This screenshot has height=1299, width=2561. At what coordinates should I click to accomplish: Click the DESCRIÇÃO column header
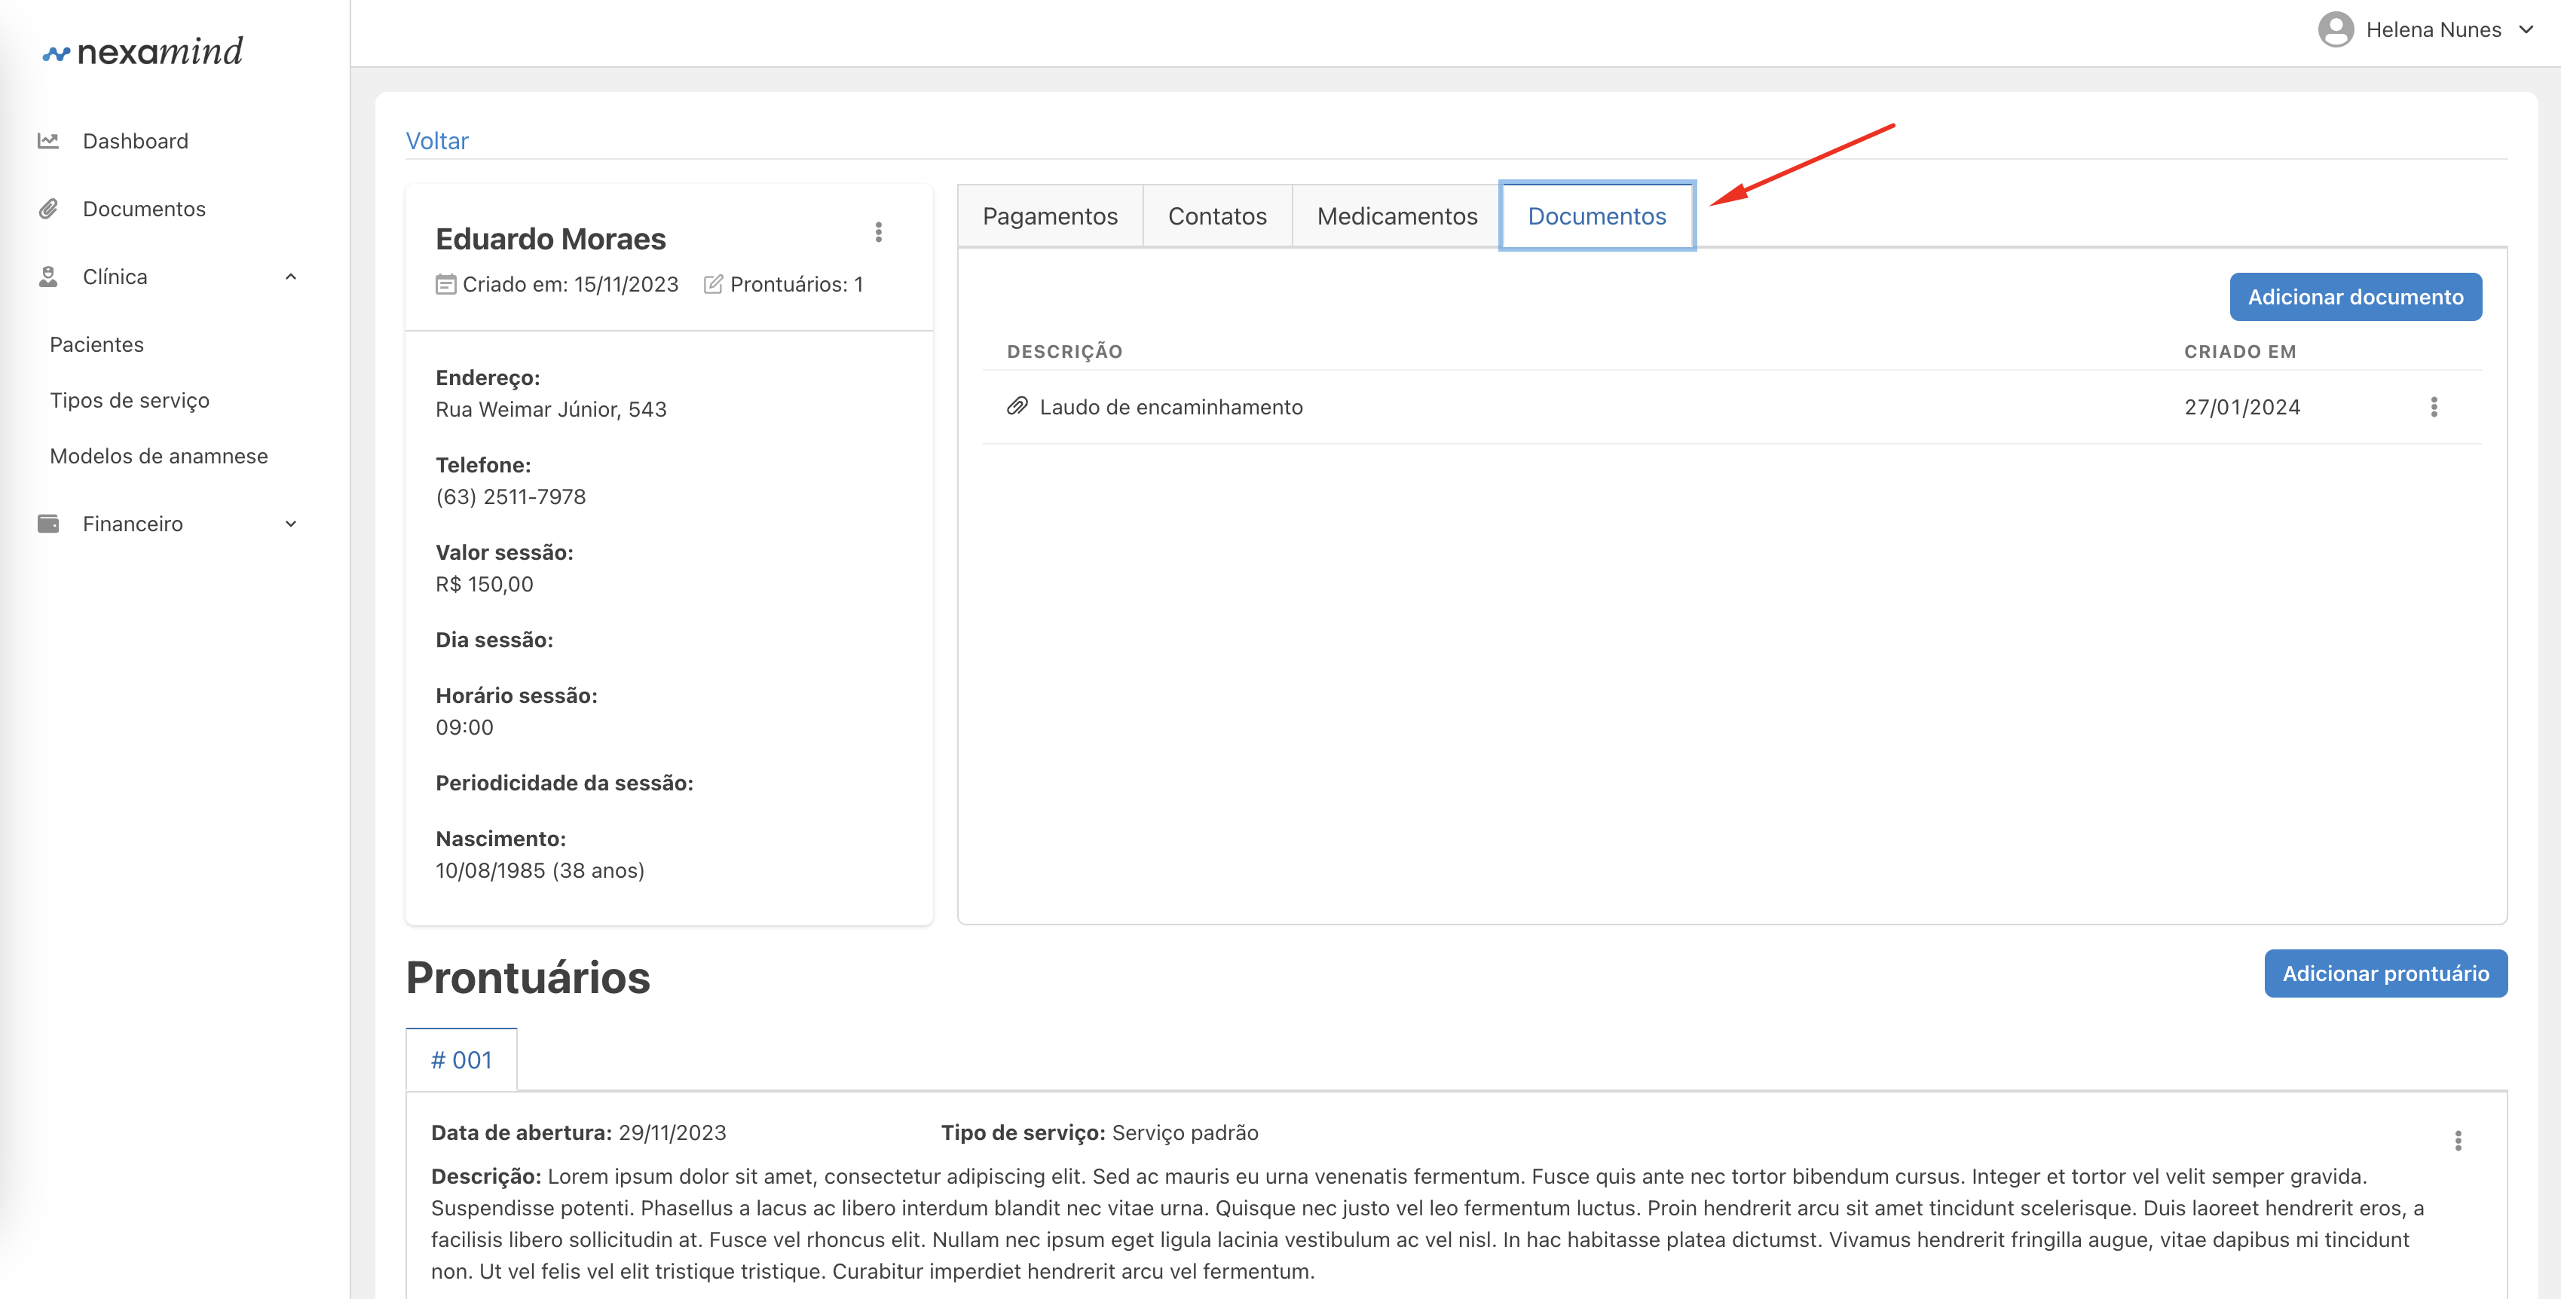pyautogui.click(x=1065, y=352)
